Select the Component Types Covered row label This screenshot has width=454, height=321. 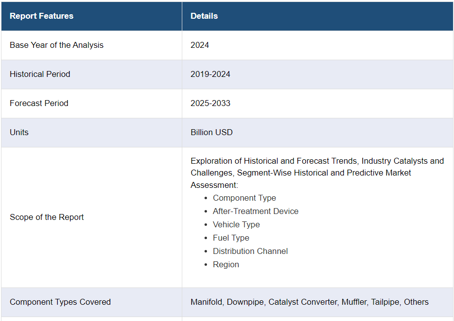pos(60,302)
